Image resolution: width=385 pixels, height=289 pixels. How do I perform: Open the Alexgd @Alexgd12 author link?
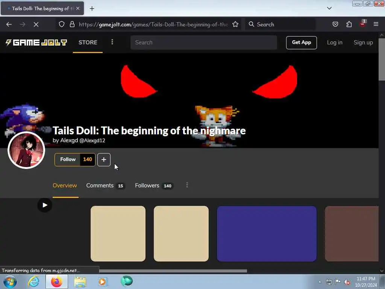pyautogui.click(x=83, y=141)
